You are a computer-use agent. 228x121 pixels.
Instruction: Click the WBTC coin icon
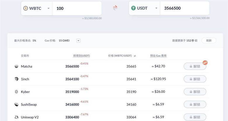tap(26, 8)
